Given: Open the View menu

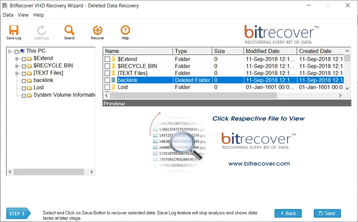Looking at the screenshot, I should click(x=23, y=15).
